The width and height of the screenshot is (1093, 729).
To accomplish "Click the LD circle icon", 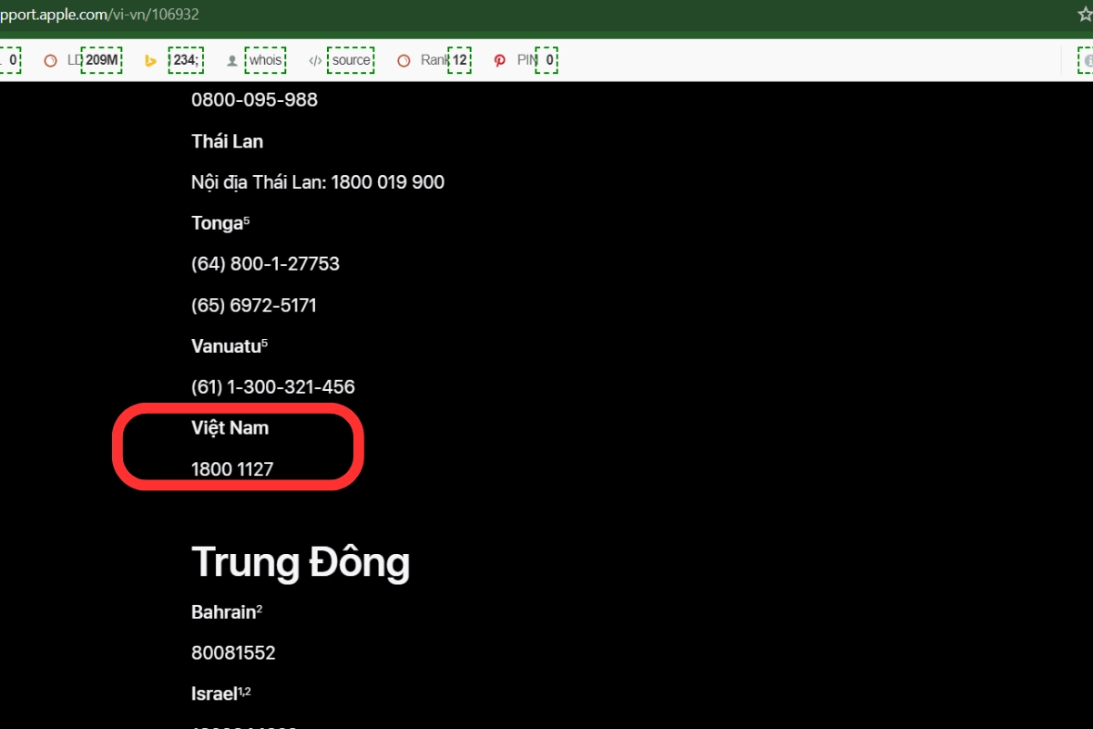I will pos(51,61).
